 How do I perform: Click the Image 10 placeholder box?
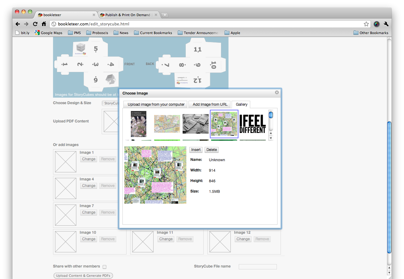(x=66, y=242)
